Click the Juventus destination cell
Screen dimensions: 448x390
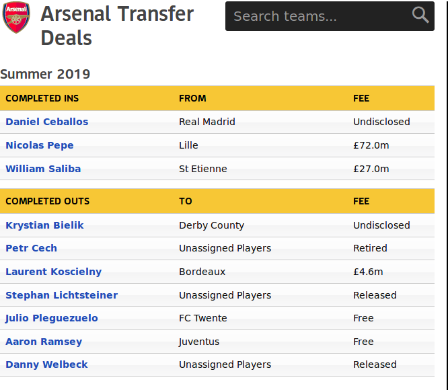click(199, 342)
